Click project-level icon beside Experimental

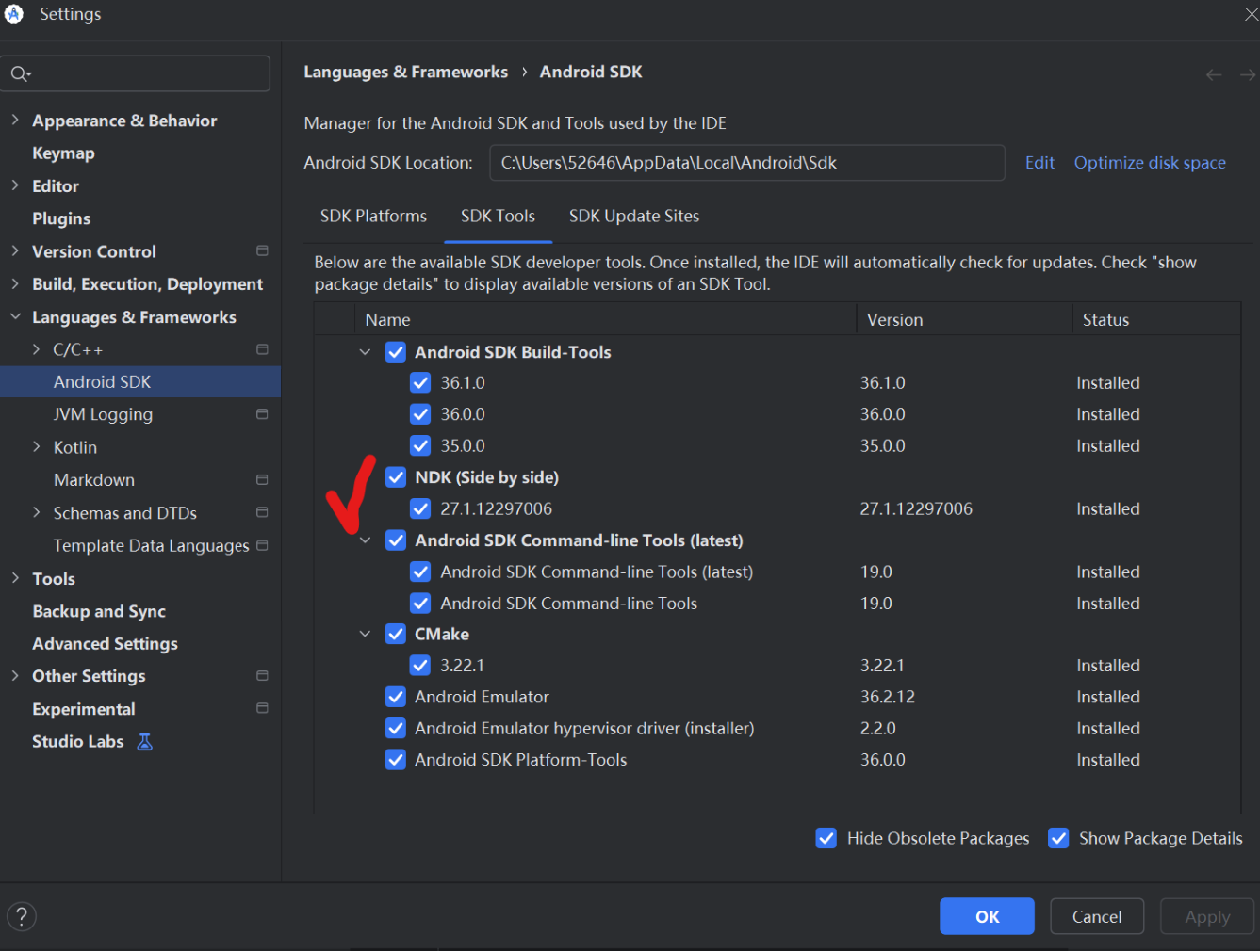262,708
